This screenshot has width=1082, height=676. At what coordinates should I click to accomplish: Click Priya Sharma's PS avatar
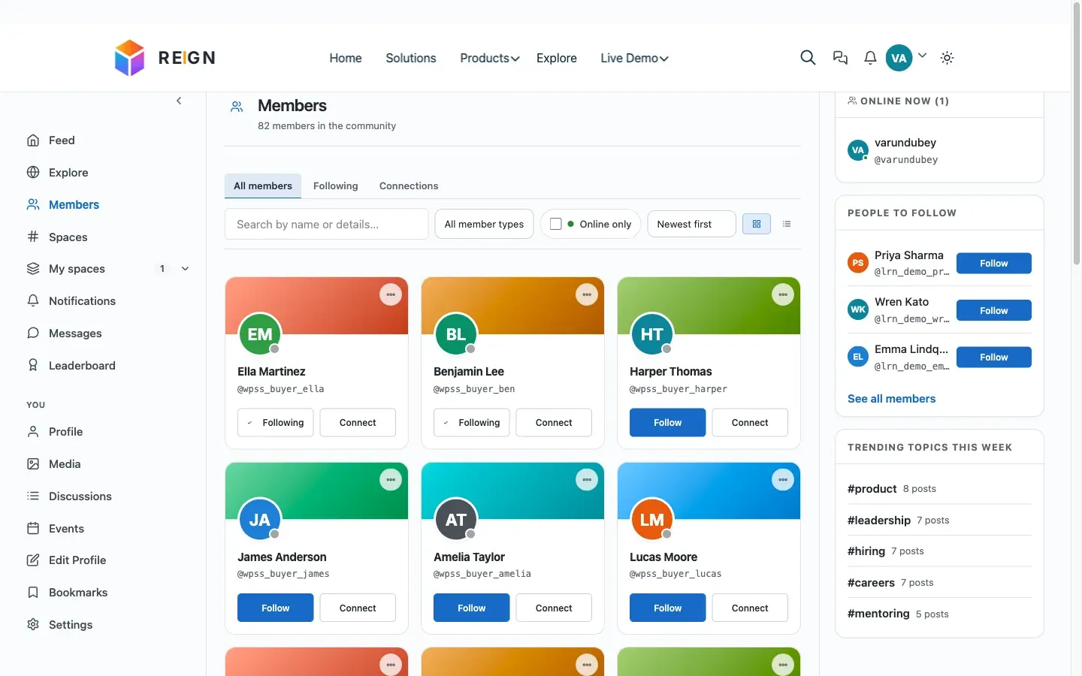pyautogui.click(x=858, y=263)
